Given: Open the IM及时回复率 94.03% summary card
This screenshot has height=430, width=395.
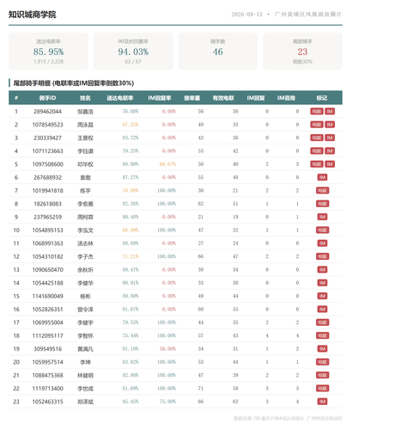Looking at the screenshot, I should [133, 52].
